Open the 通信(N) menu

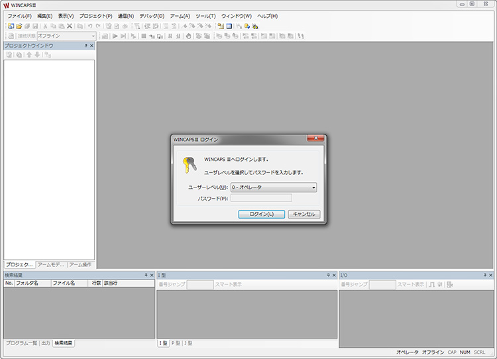[x=126, y=16]
